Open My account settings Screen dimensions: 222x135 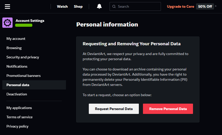pos(16,39)
